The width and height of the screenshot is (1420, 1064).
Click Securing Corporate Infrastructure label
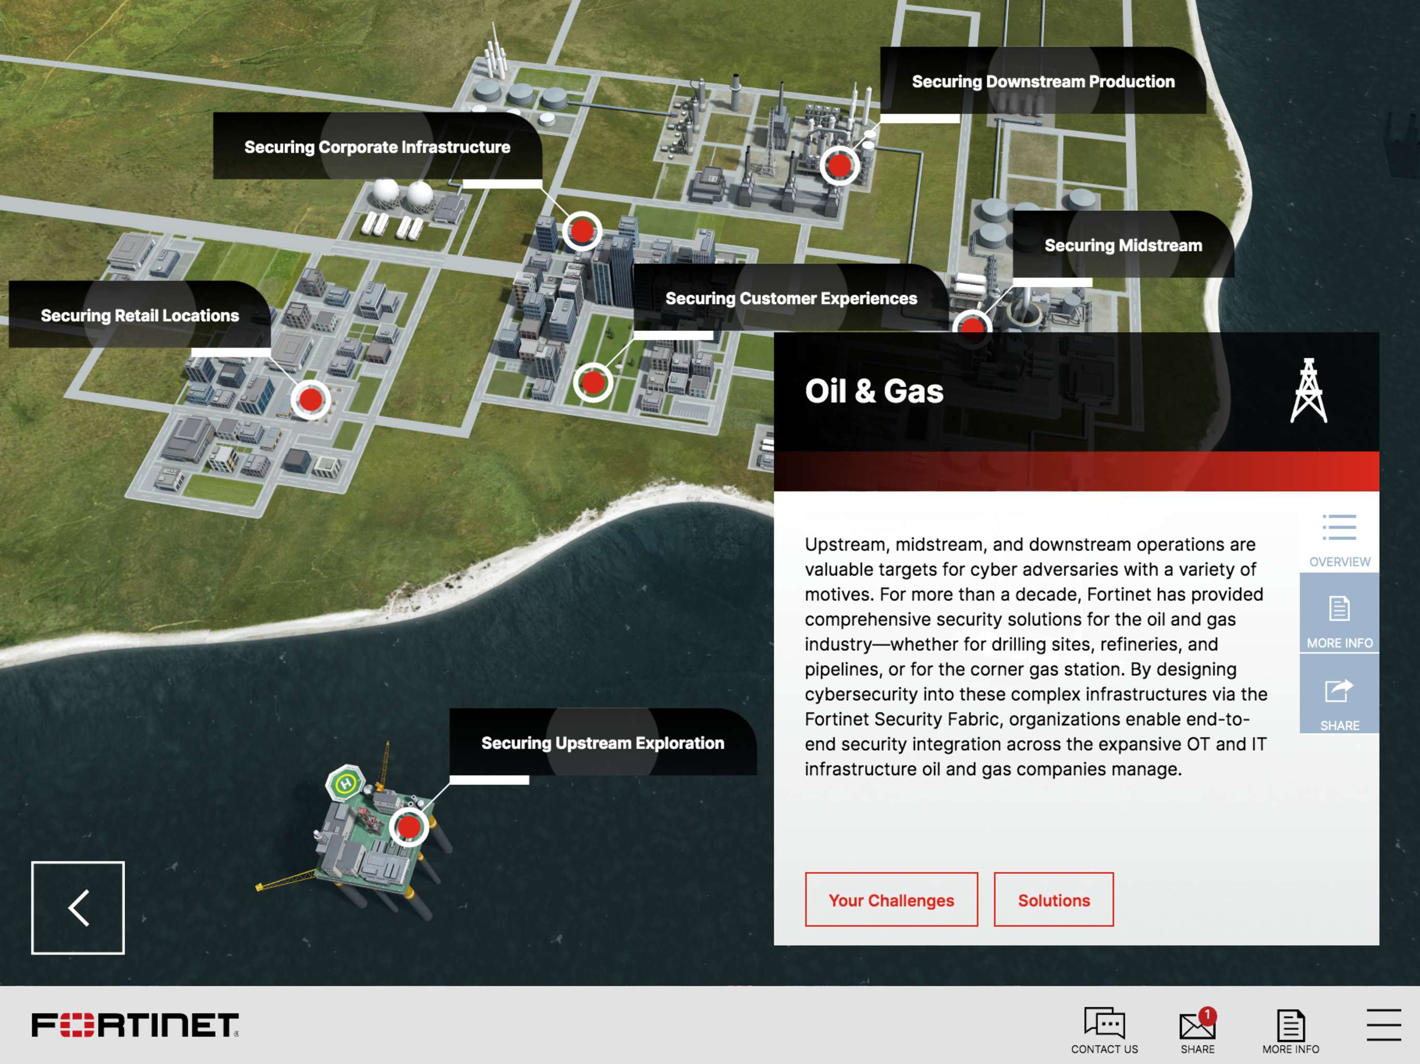377,147
